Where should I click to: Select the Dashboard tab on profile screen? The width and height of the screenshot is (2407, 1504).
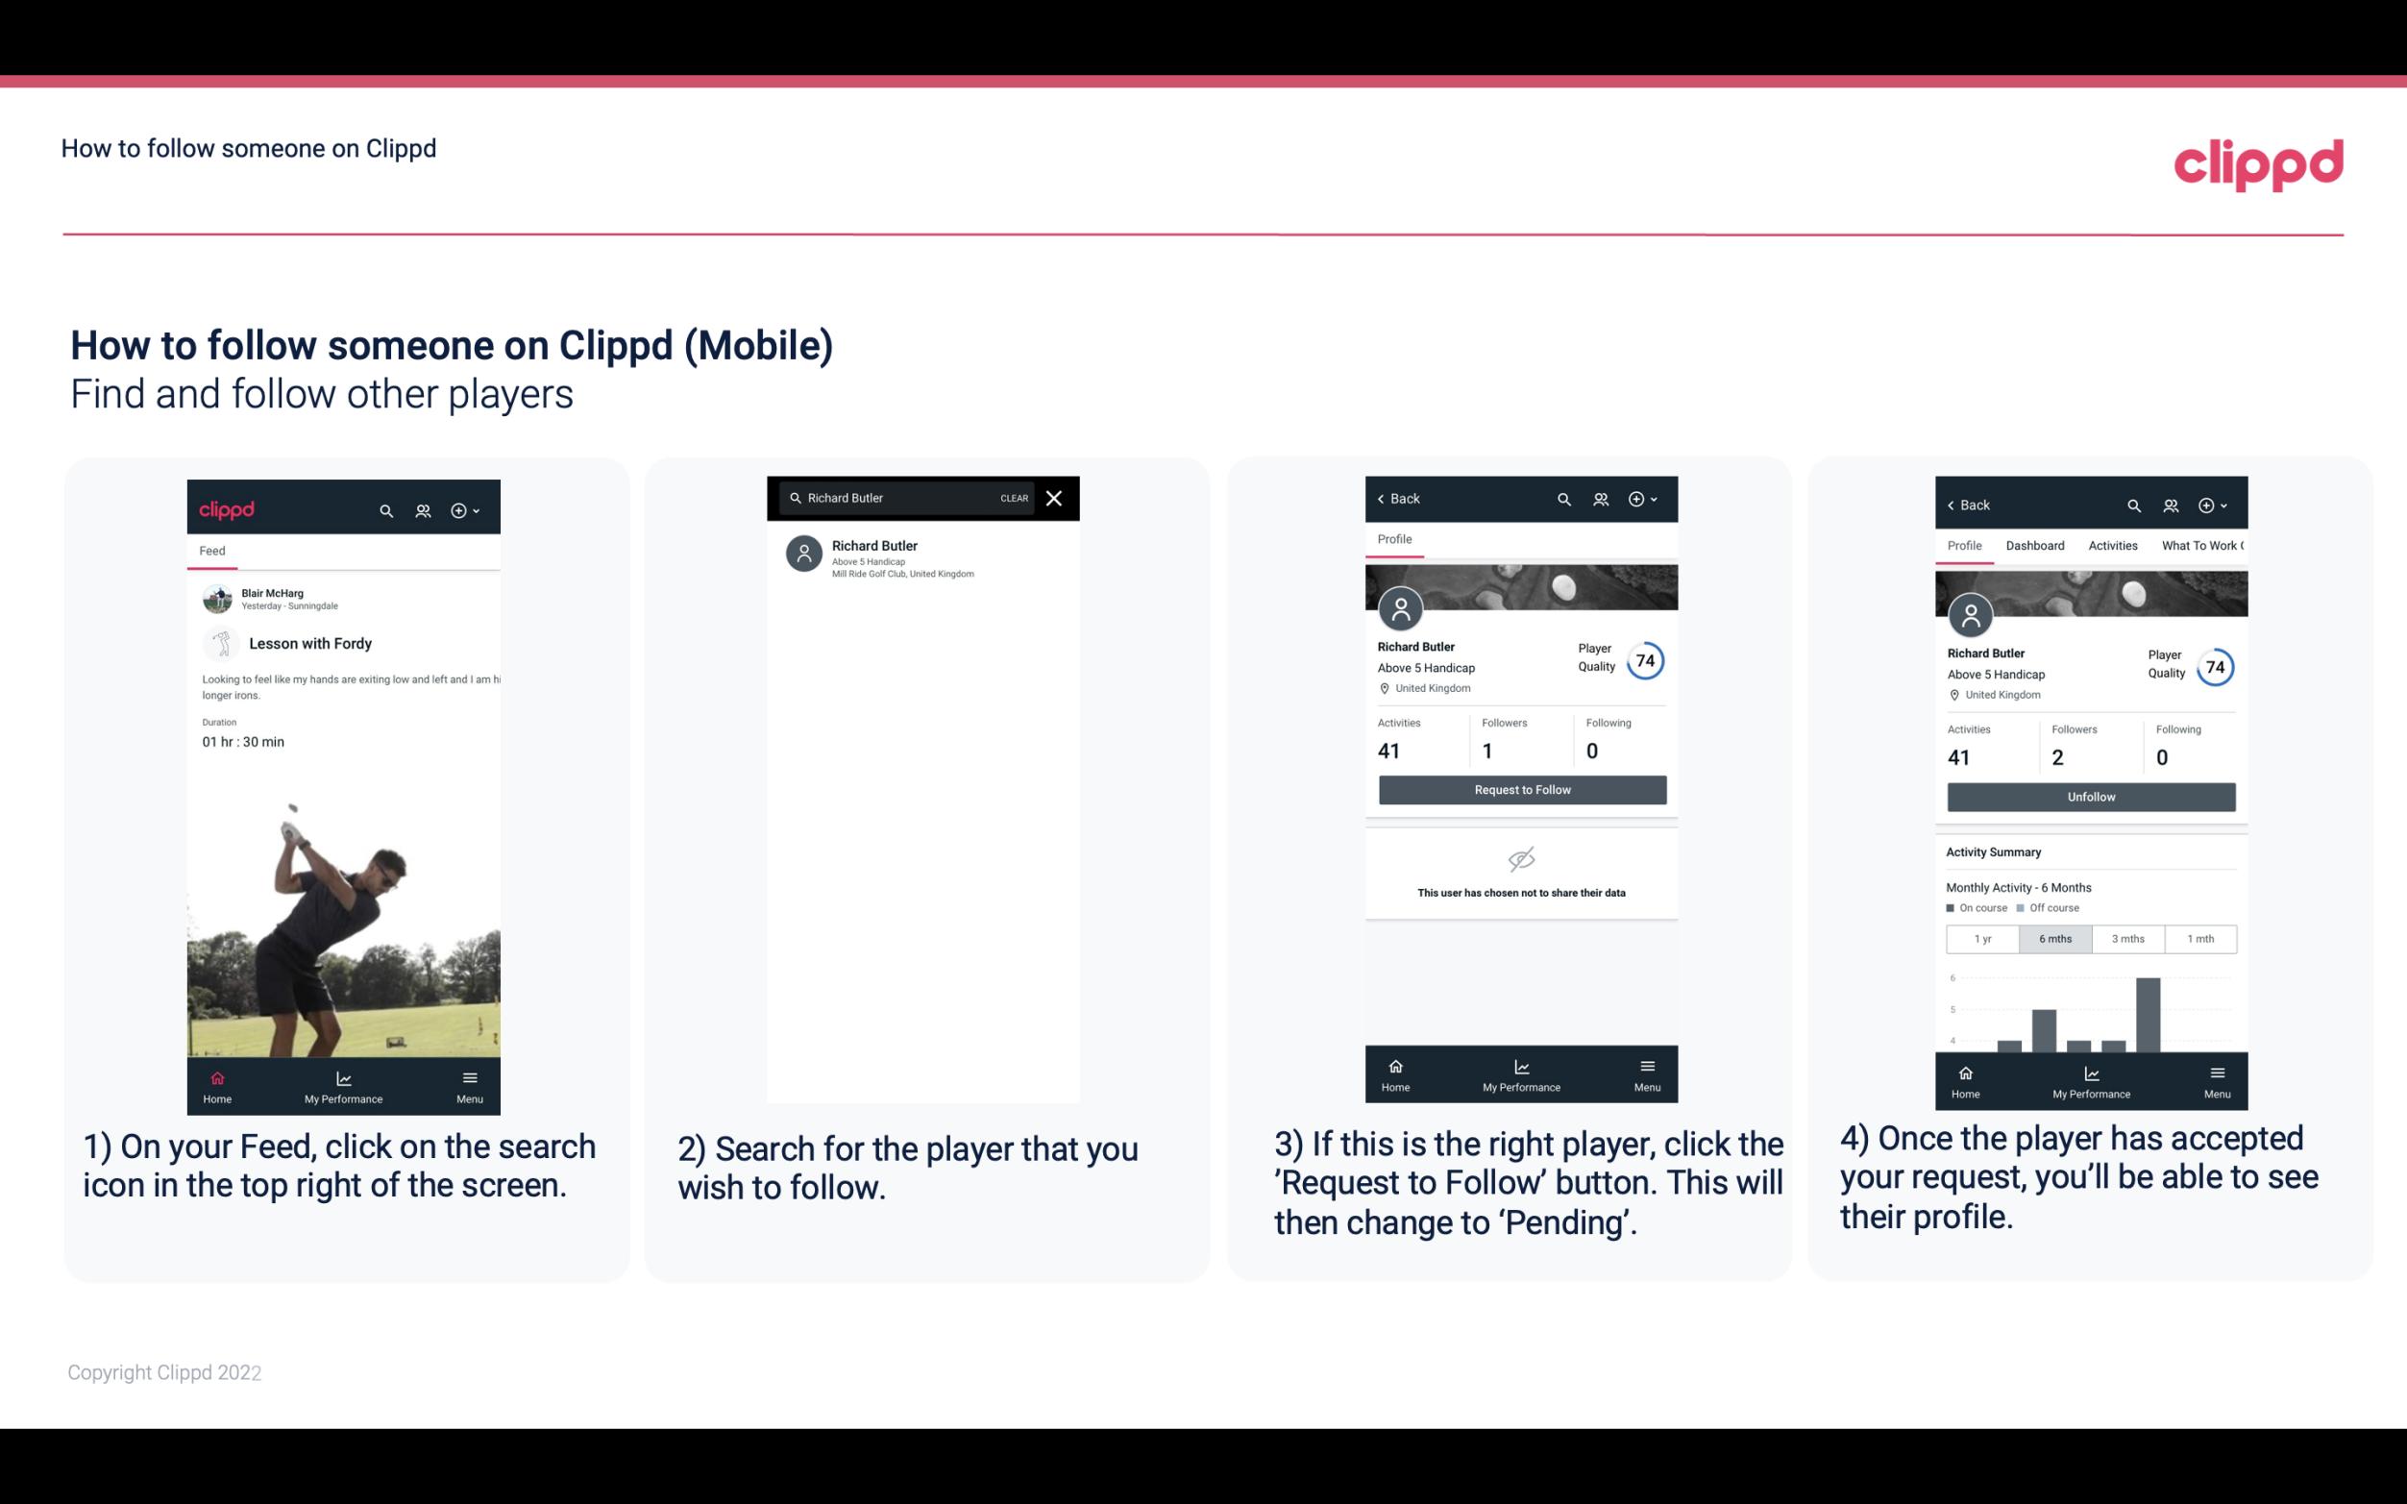point(2035,544)
